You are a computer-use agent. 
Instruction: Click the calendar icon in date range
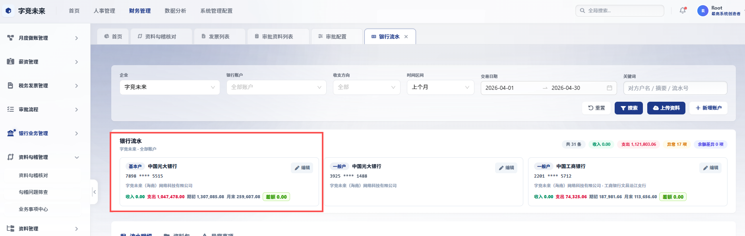(610, 88)
